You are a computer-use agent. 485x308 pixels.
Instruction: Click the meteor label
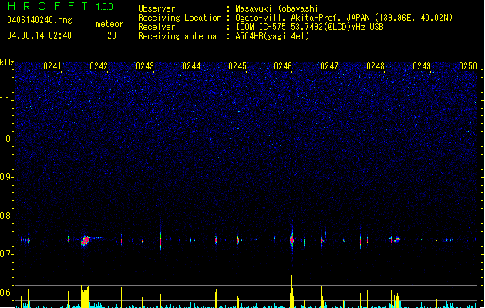(109, 24)
